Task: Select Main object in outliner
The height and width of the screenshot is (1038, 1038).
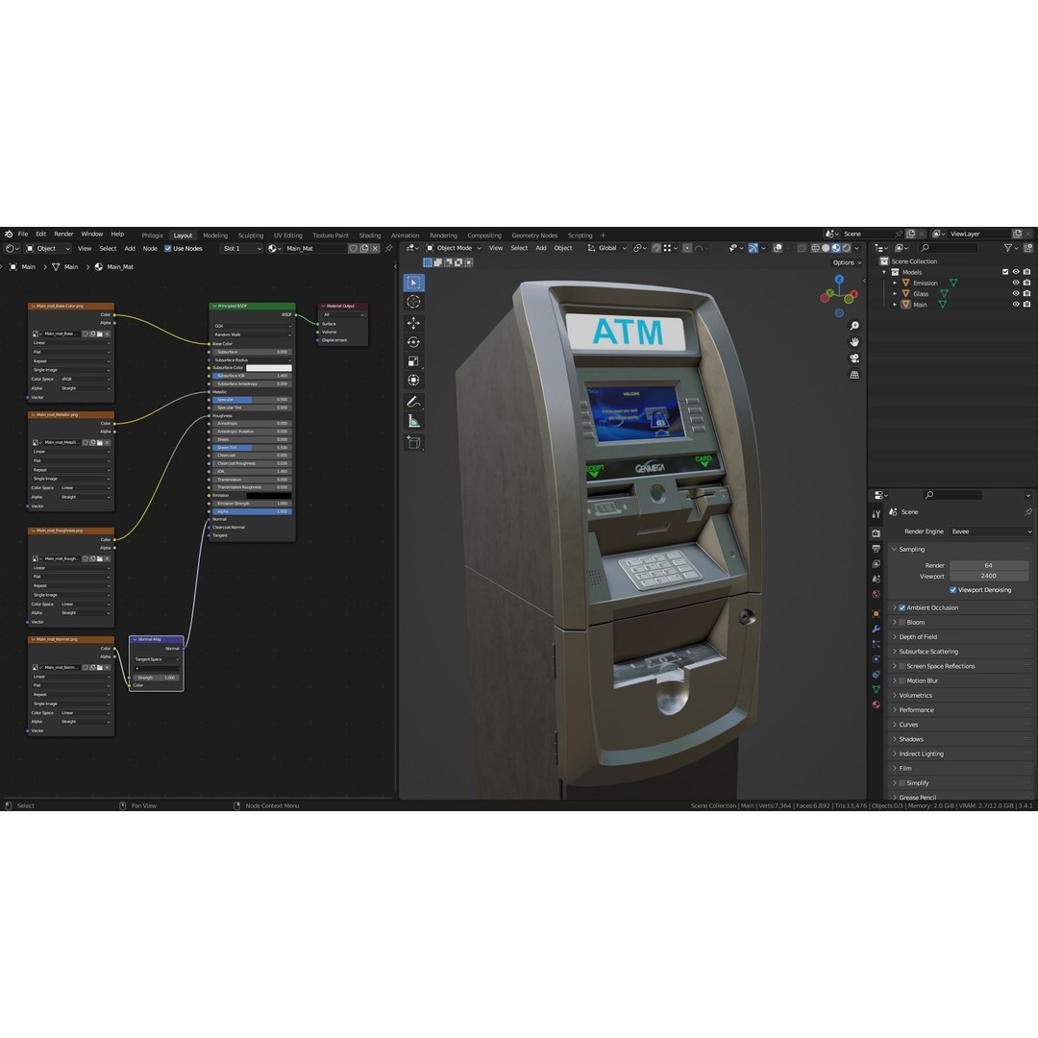Action: [x=920, y=305]
